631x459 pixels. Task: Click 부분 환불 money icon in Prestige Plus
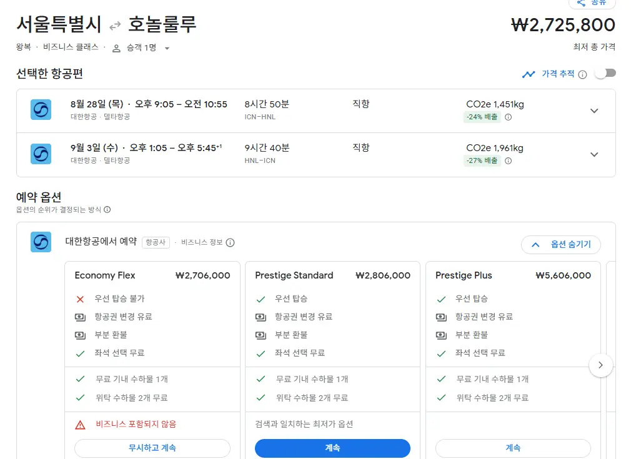point(441,335)
